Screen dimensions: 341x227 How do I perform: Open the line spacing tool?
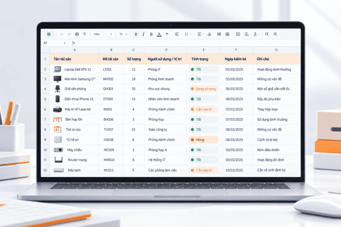(x=186, y=34)
